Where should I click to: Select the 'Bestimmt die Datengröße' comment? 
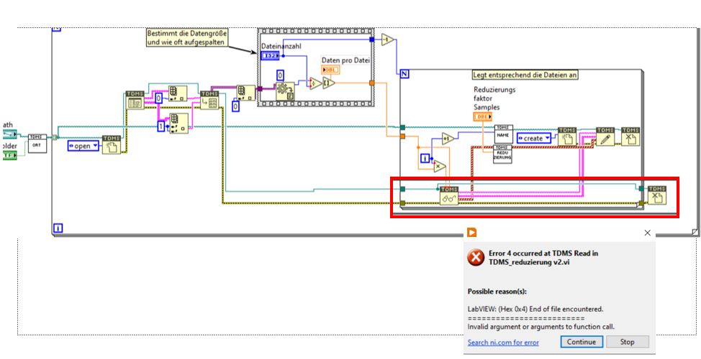pos(187,37)
